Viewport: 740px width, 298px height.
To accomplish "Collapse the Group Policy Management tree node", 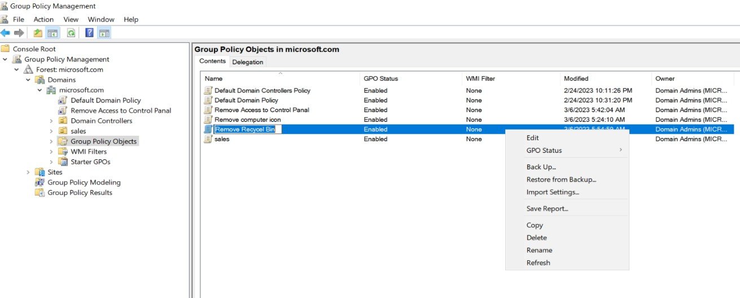I will pyautogui.click(x=5, y=59).
